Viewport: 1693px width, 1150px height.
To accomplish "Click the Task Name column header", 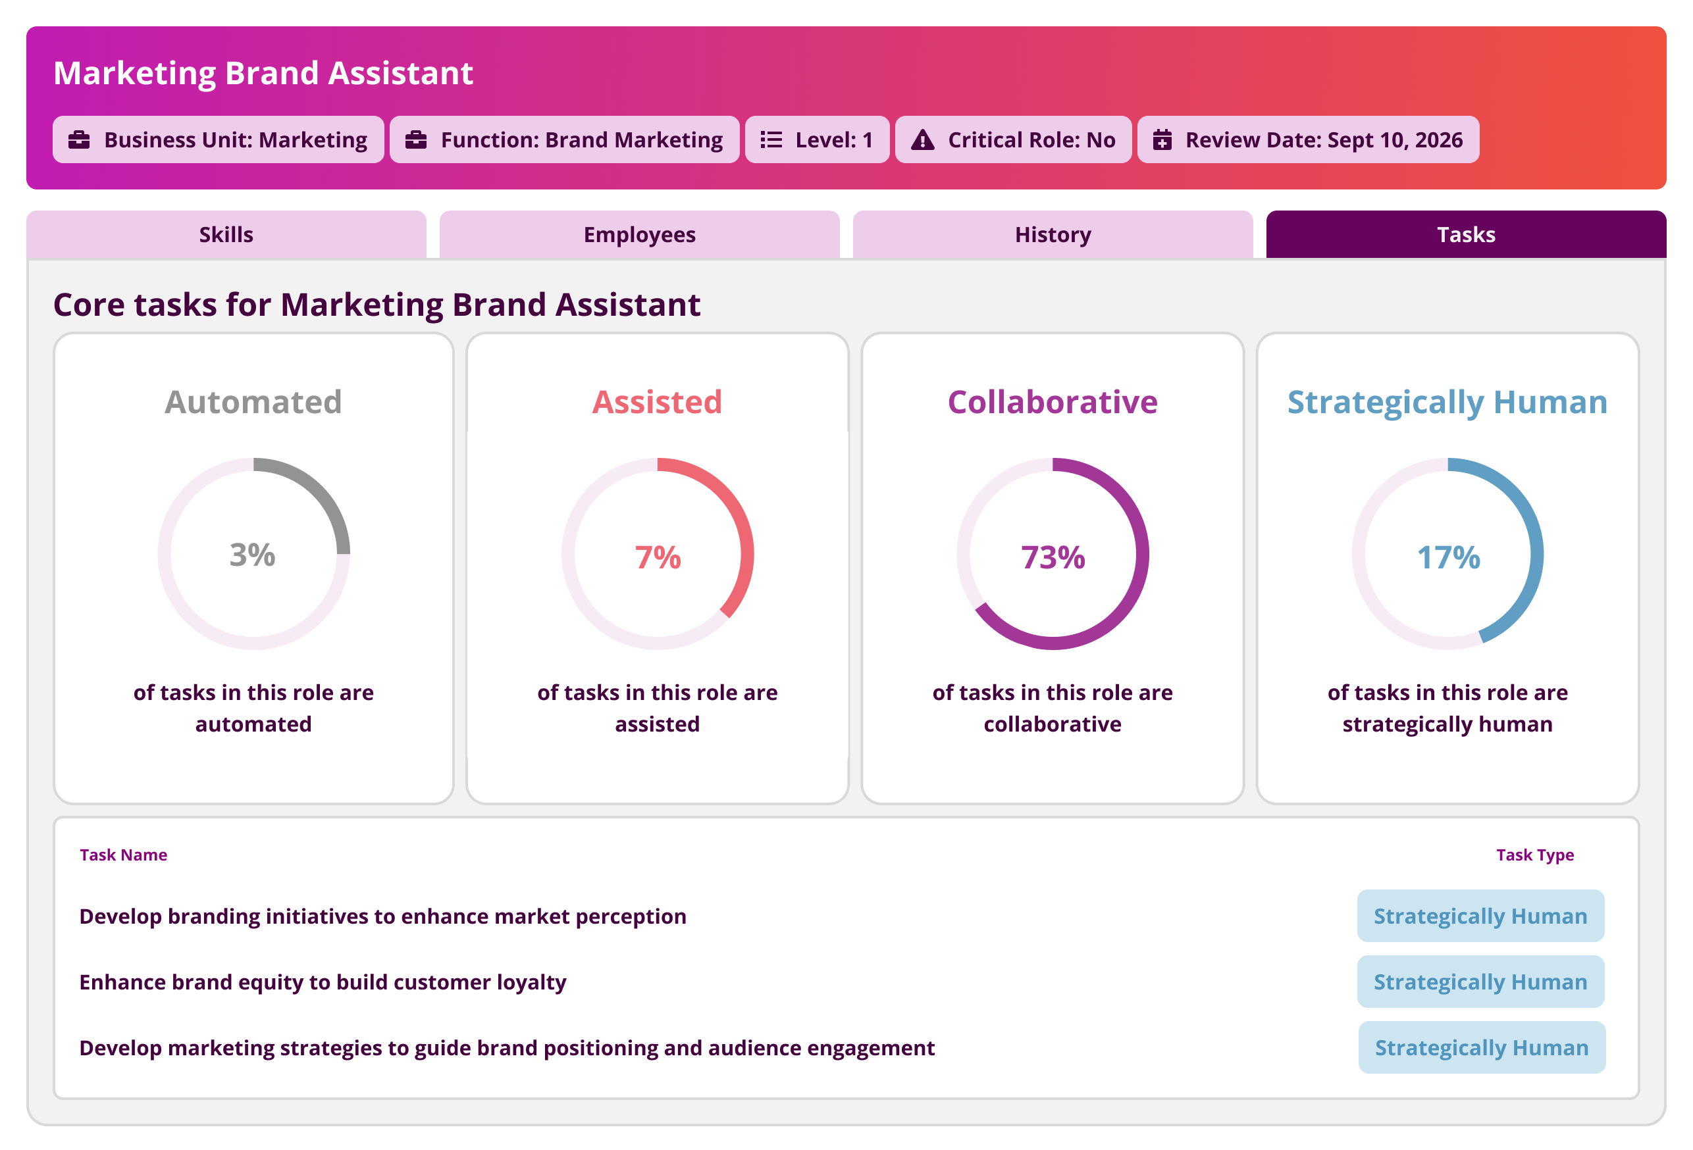I will tap(123, 855).
